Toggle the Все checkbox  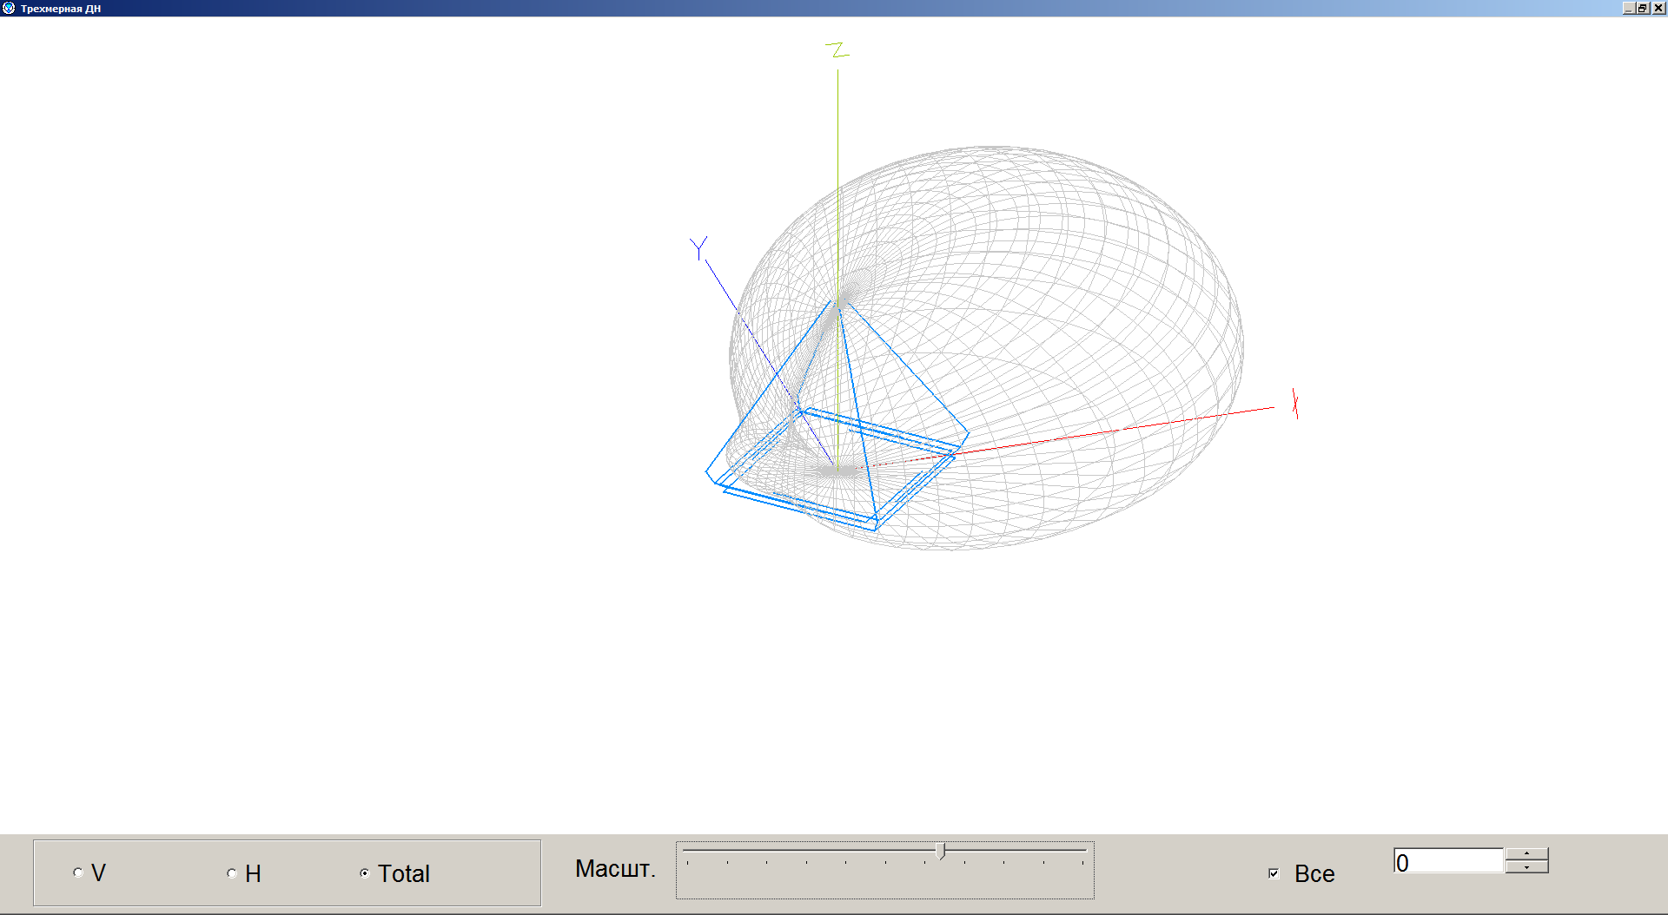coord(1274,873)
